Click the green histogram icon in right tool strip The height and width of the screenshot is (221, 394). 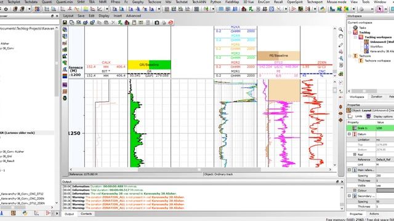(340, 74)
